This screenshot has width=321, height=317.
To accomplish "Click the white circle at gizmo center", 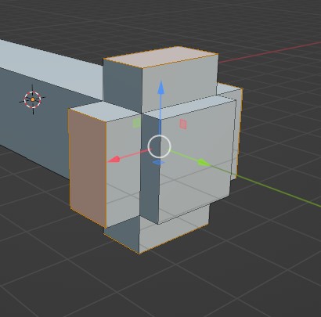I will click(x=159, y=146).
